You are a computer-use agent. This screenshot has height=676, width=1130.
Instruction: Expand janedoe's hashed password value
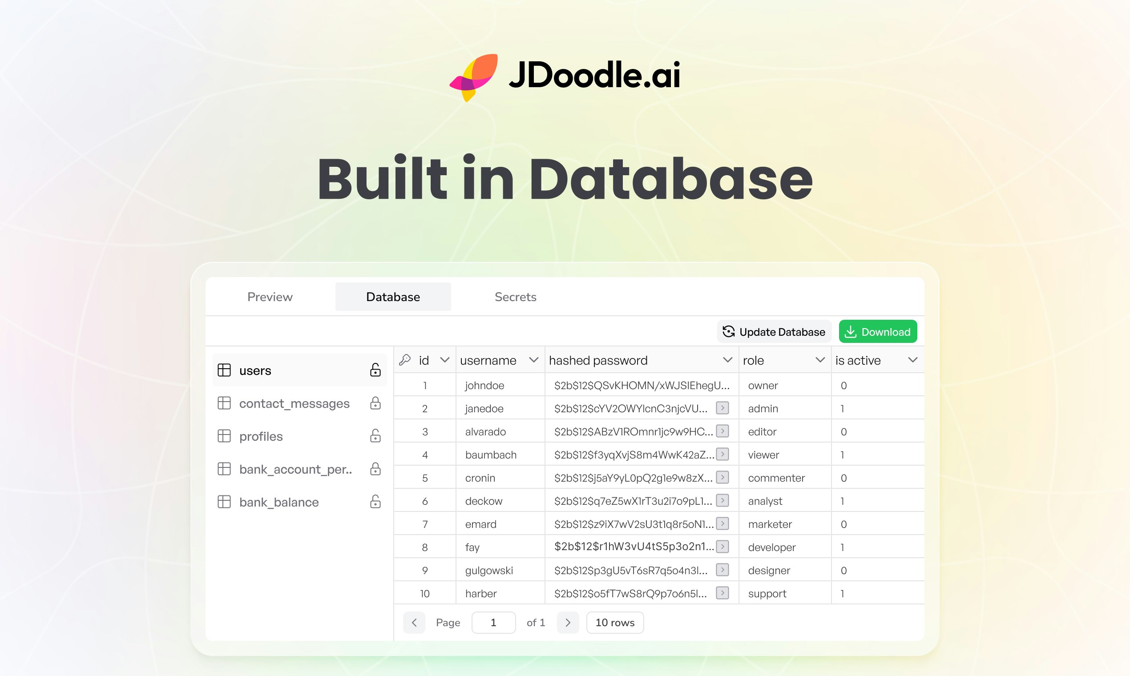click(x=722, y=408)
